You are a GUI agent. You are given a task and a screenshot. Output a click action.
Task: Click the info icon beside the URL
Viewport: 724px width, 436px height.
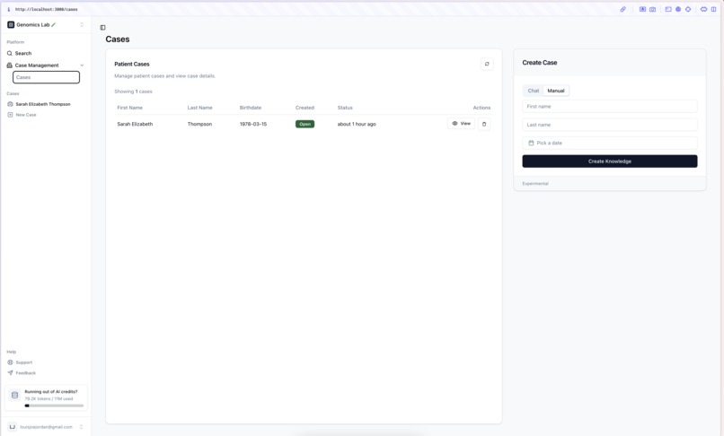8,9
